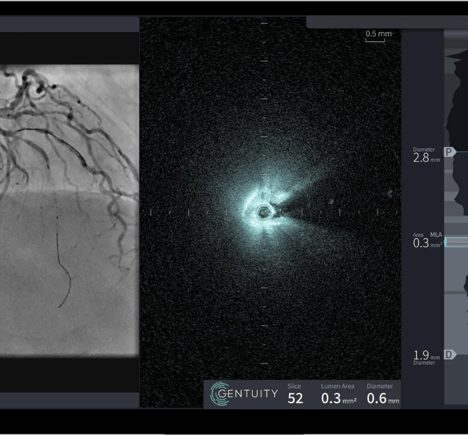The image size is (468, 435).
Task: Click the proximal P marker flag
Action: (449, 152)
